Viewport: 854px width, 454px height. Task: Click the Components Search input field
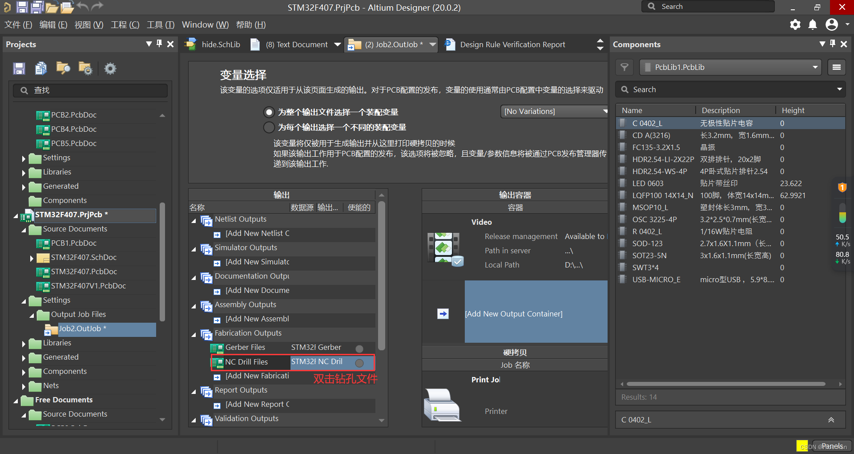730,89
